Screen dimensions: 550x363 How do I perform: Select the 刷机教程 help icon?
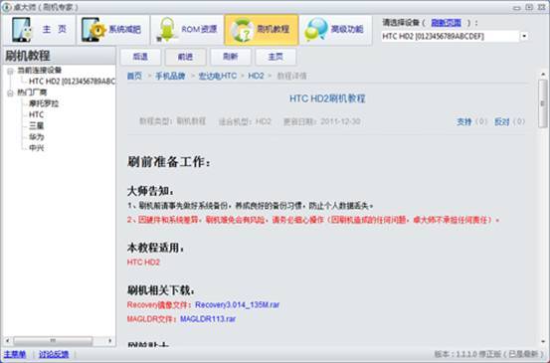coord(242,31)
